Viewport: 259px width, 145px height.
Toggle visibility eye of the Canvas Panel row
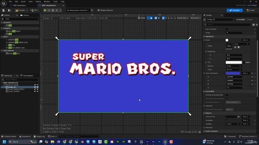pyautogui.click(x=38, y=85)
